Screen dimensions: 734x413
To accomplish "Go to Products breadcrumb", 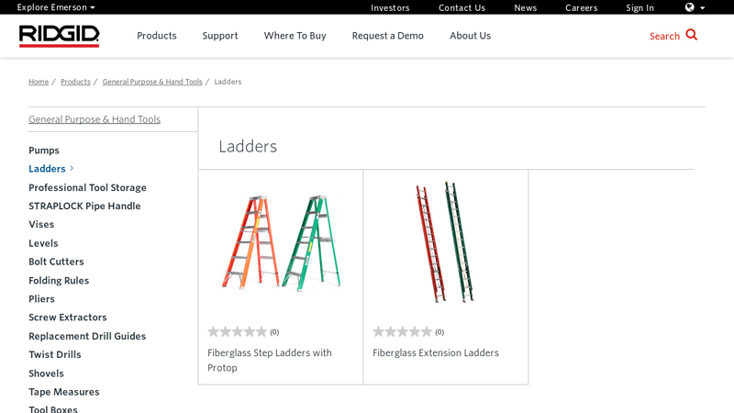I will coord(75,82).
